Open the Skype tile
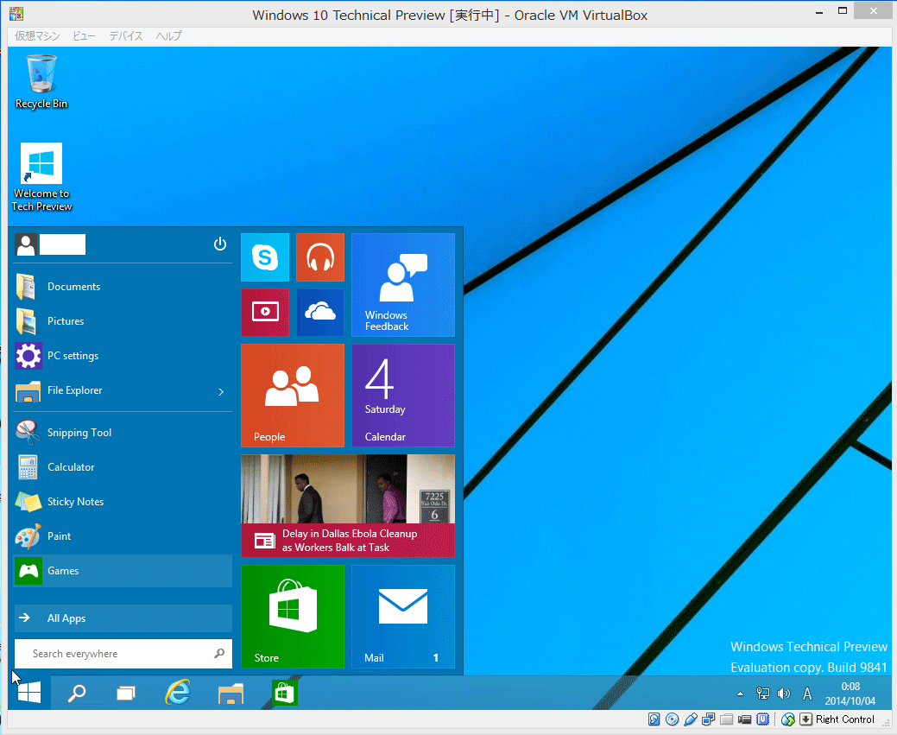This screenshot has width=897, height=735. 265,257
